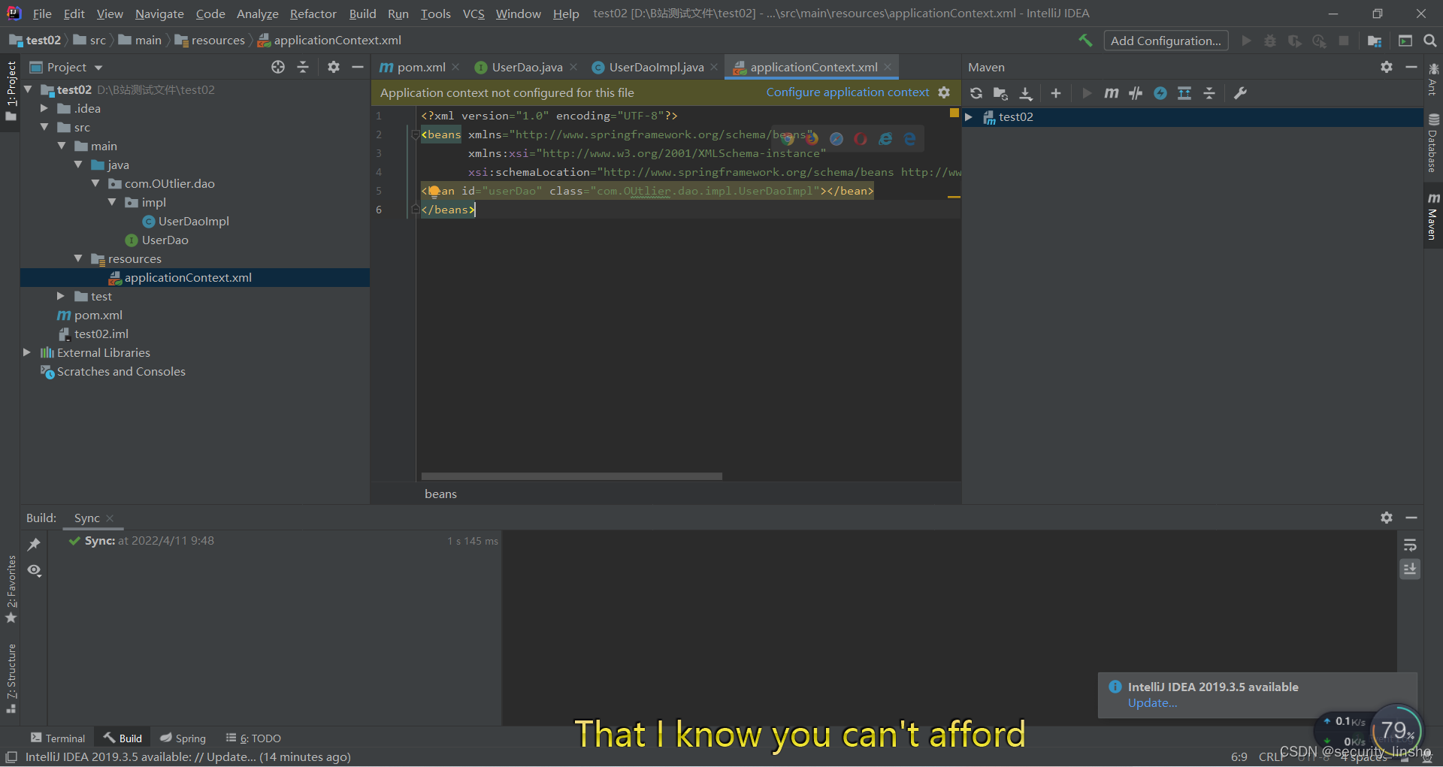1443x767 pixels.
Task: Open file in Chrome browser icon
Action: pos(788,139)
